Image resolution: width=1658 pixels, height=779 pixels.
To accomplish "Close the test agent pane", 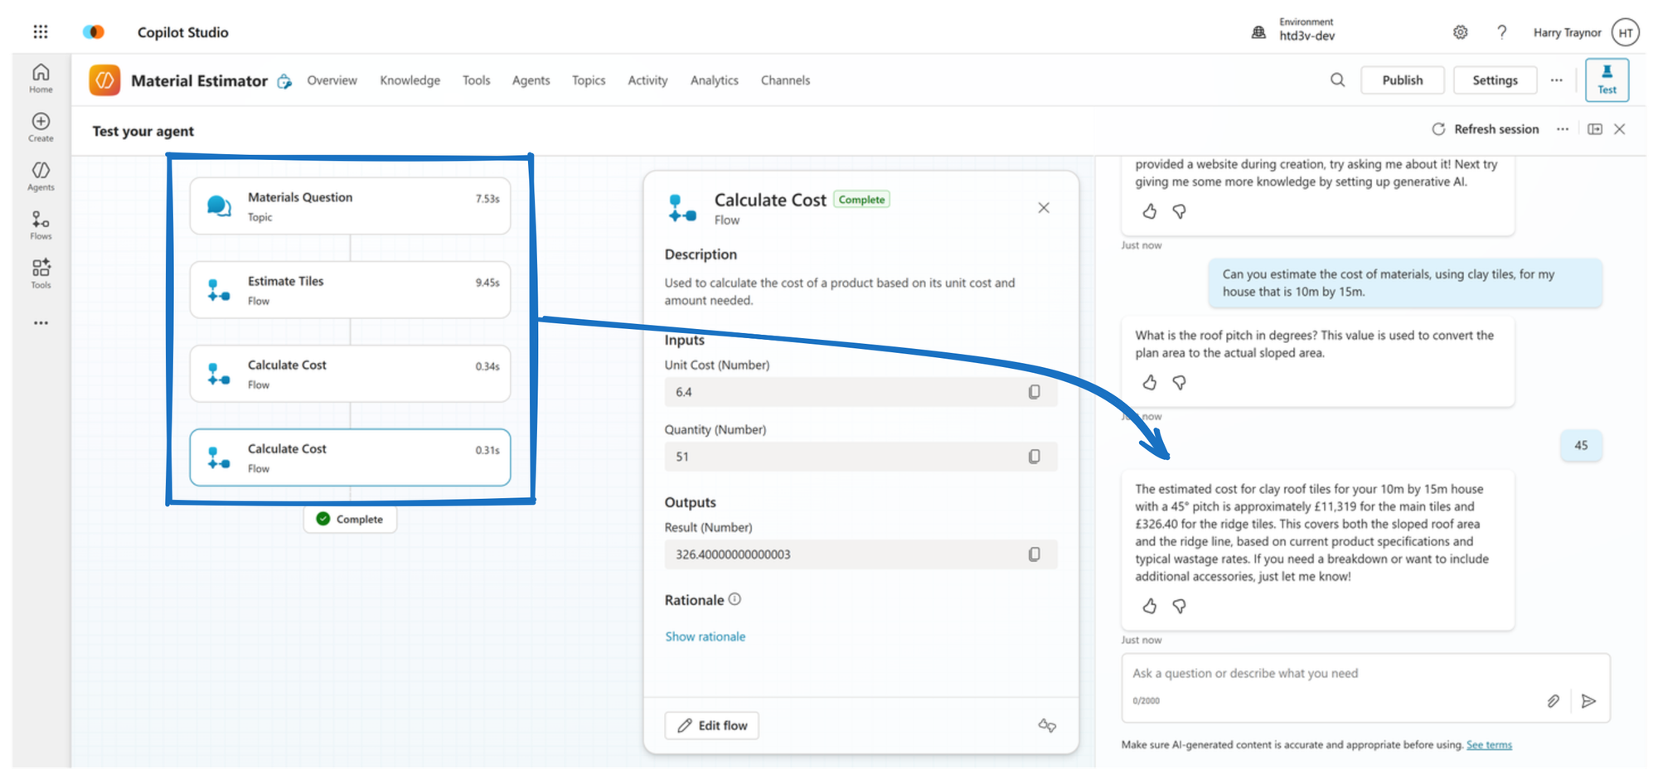I will tap(1620, 129).
